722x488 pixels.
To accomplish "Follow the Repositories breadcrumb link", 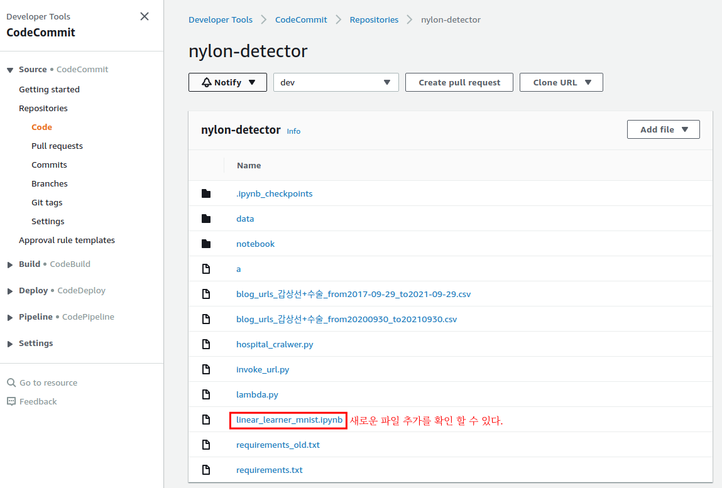I will coord(374,20).
